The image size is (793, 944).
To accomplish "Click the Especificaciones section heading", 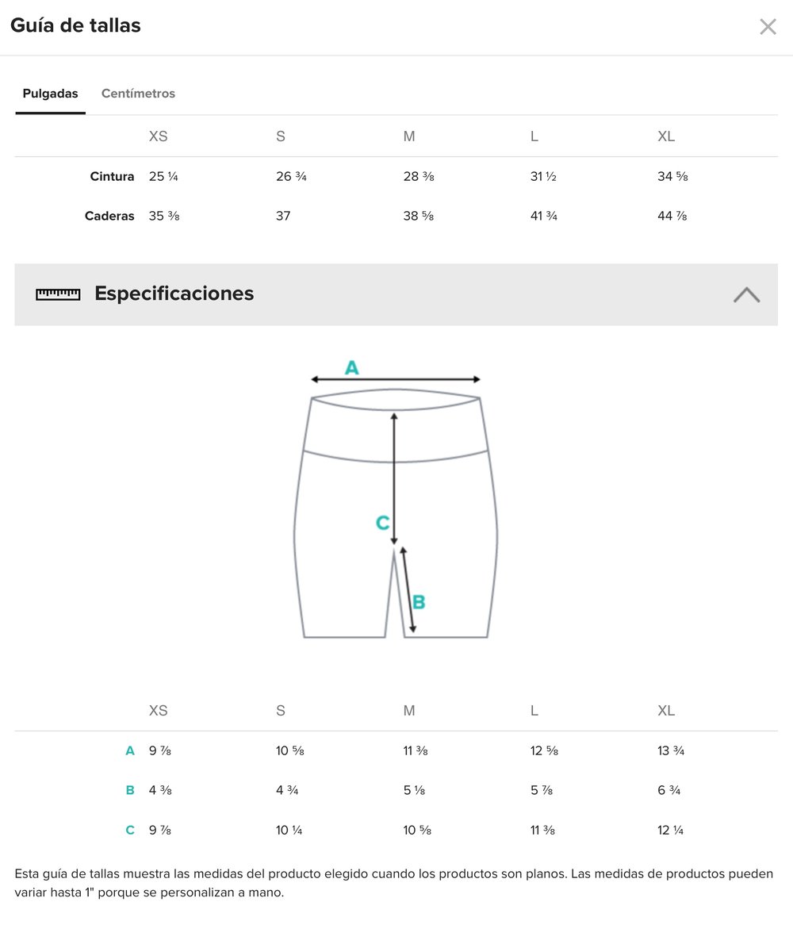I will [174, 294].
